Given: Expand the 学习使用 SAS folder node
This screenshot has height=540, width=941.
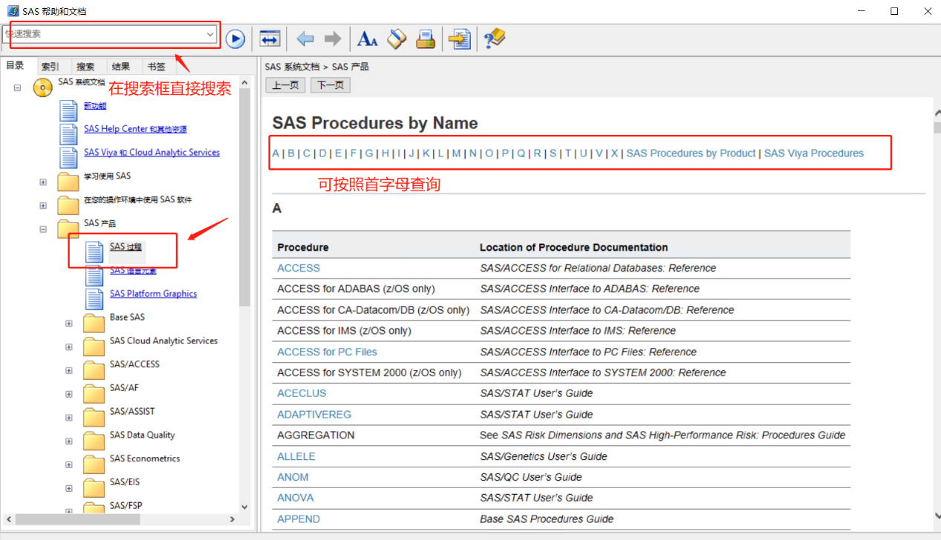Looking at the screenshot, I should [x=43, y=182].
